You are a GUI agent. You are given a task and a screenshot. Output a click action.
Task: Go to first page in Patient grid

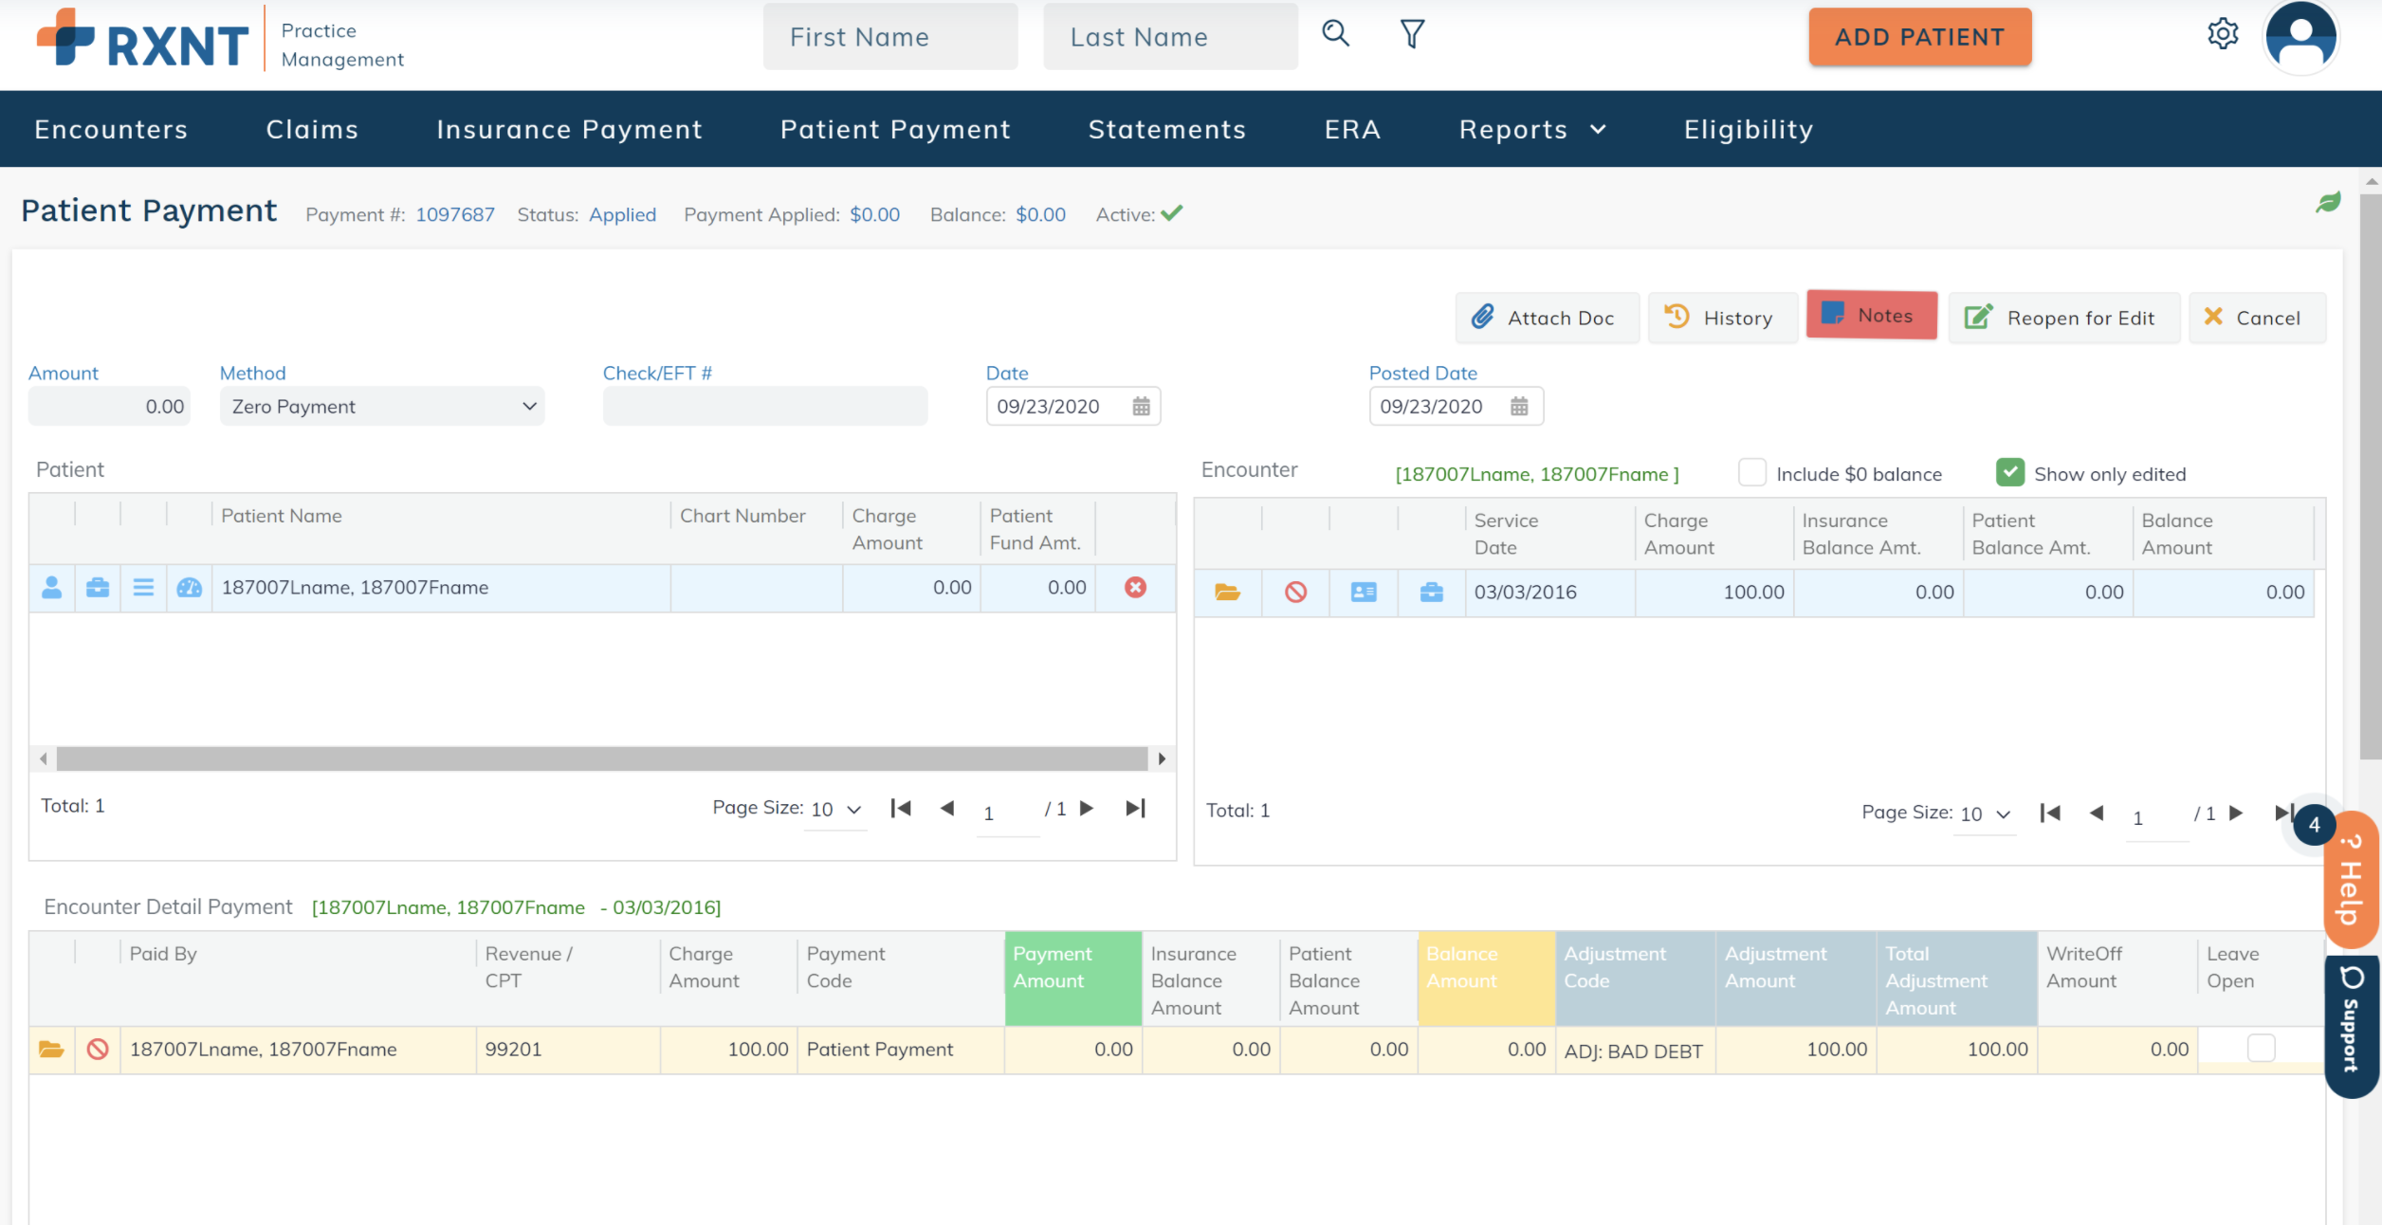pos(901,808)
